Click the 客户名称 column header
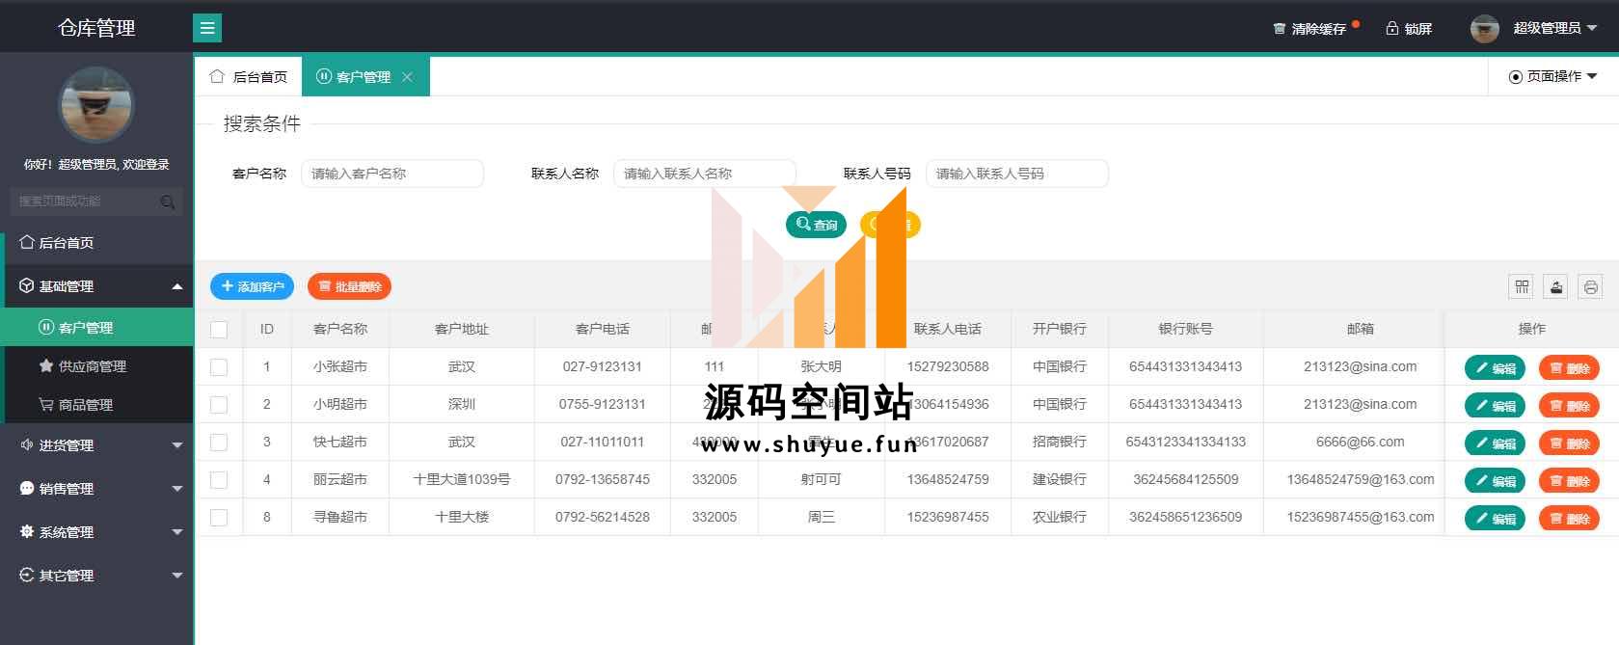This screenshot has height=645, width=1619. coord(340,329)
